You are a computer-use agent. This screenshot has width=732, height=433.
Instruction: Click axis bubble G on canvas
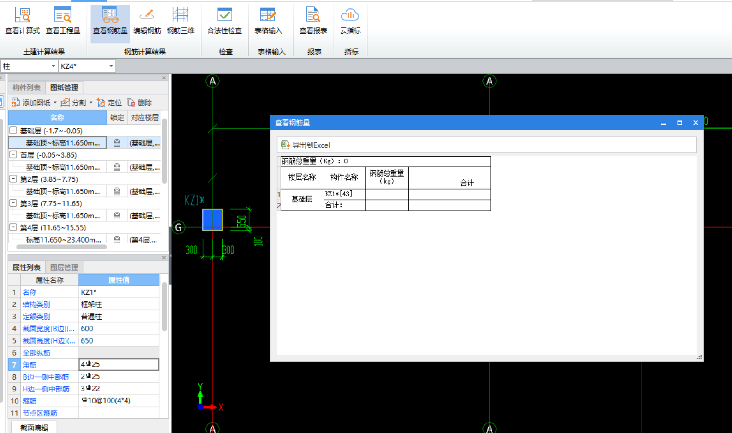point(179,227)
